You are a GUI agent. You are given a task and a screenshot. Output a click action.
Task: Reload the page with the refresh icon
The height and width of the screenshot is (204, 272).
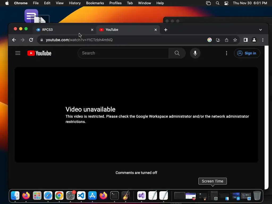point(31,40)
